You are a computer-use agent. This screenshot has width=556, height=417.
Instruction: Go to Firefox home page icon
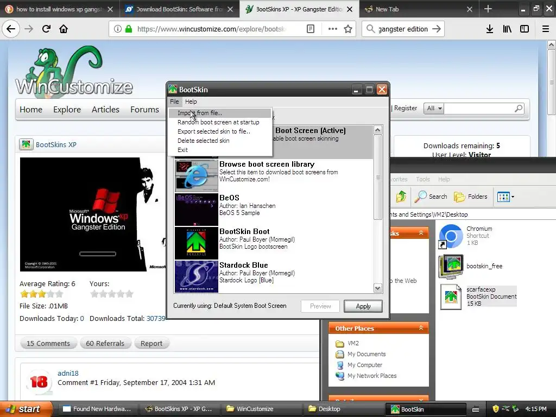click(64, 29)
